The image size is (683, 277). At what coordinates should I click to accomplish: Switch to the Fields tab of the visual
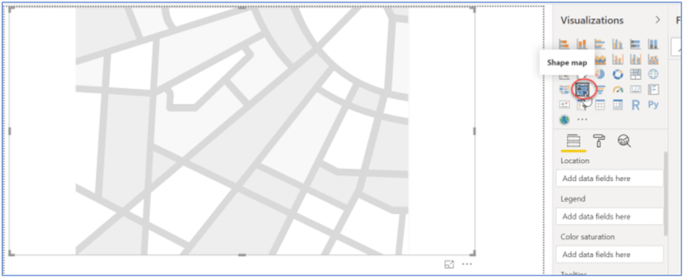[x=574, y=141]
